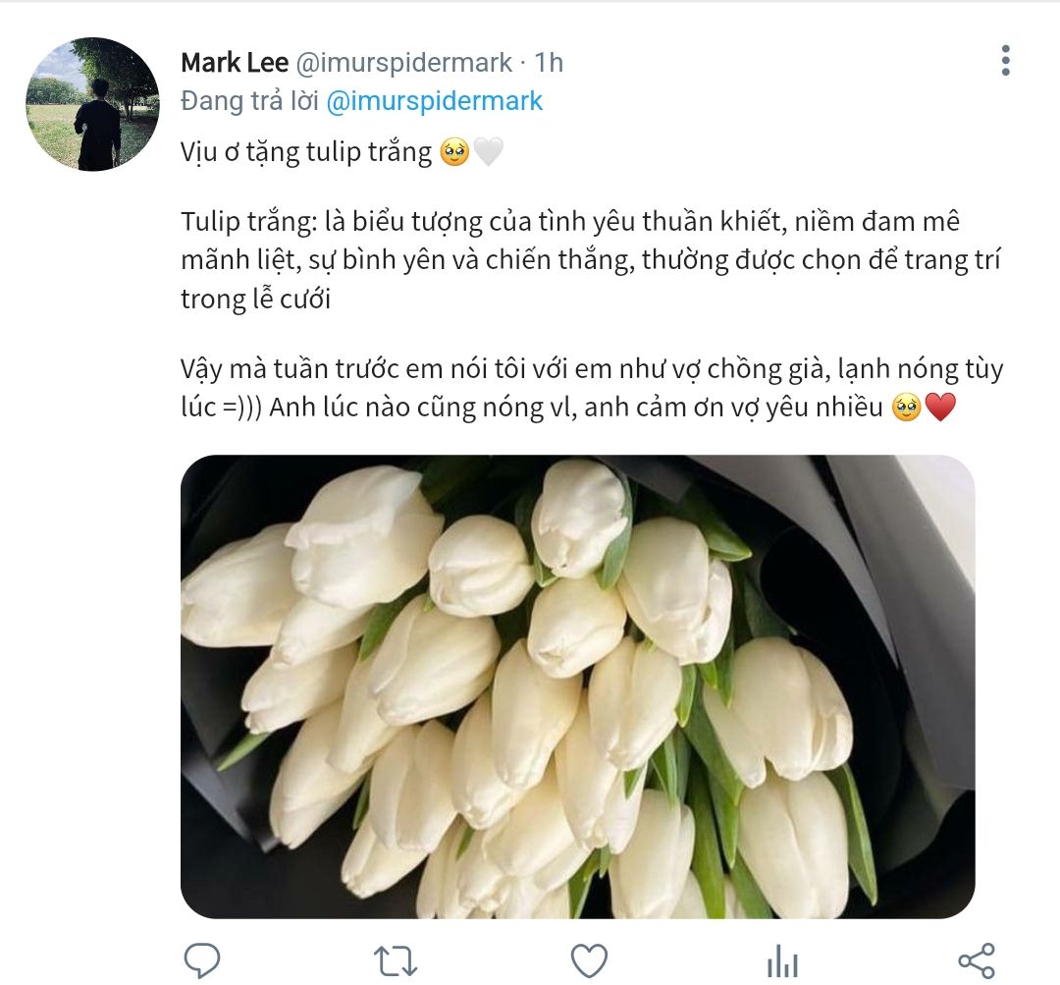Open the three-dot more options menu
Screen dimensions: 1060x985
point(1005,61)
